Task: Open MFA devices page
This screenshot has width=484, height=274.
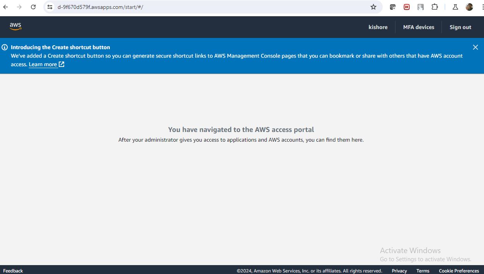Action: (x=418, y=27)
